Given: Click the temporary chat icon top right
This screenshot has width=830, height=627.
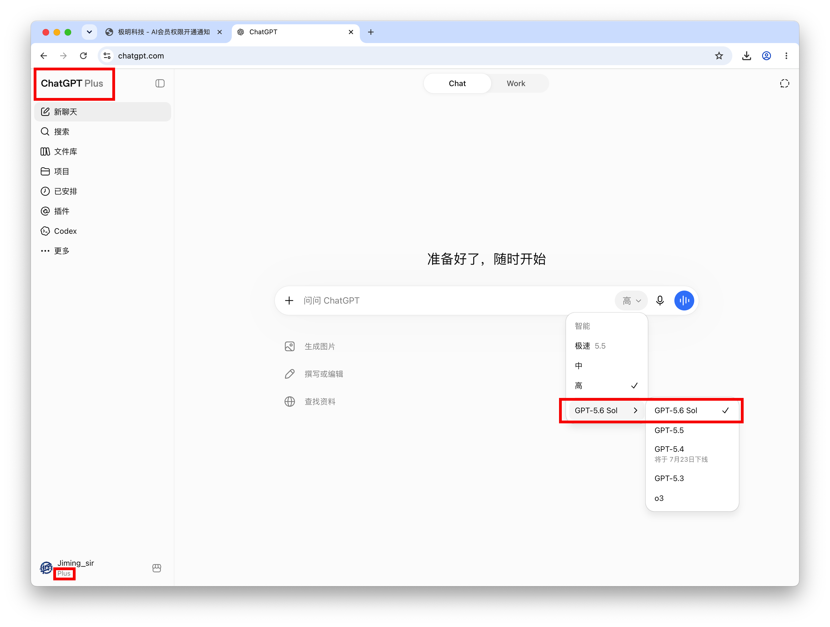Looking at the screenshot, I should point(784,83).
